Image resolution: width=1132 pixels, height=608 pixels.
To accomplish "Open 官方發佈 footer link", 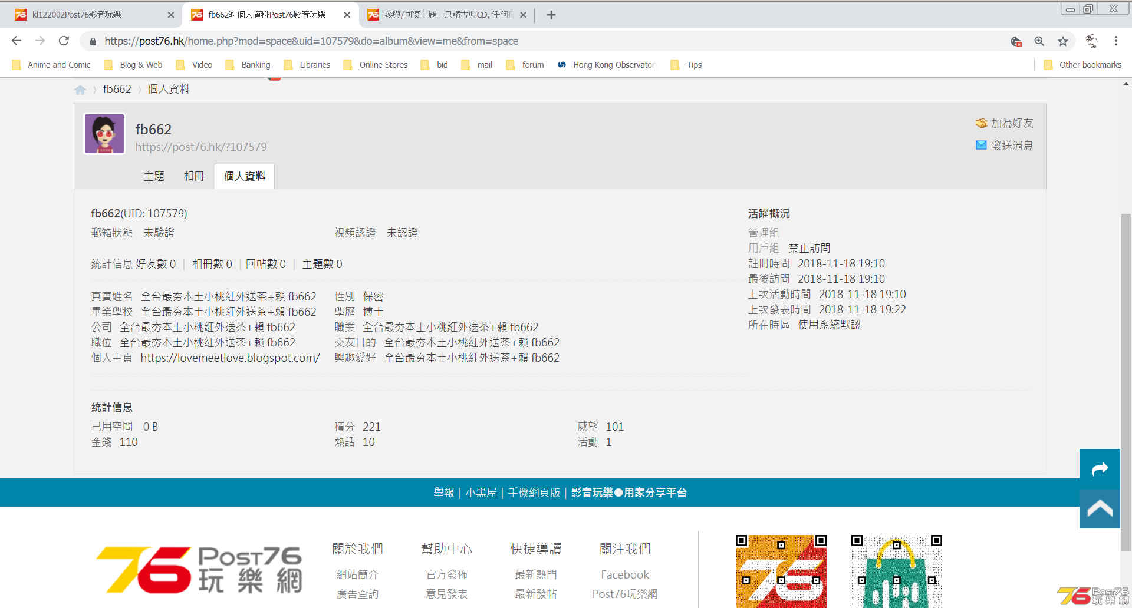I will [x=447, y=574].
